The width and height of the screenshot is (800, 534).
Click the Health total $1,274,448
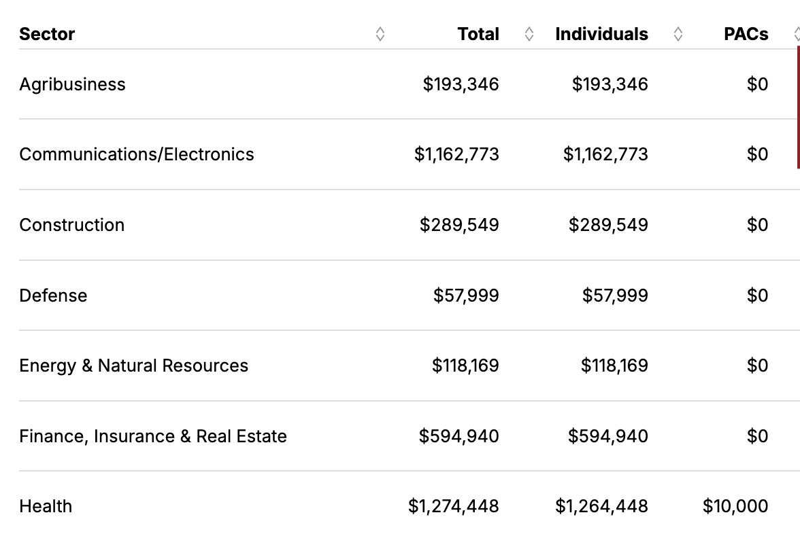coord(453,506)
